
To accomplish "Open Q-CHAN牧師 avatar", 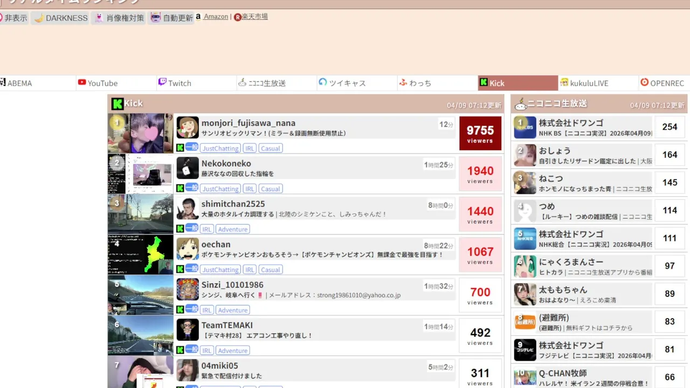I will point(525,377).
